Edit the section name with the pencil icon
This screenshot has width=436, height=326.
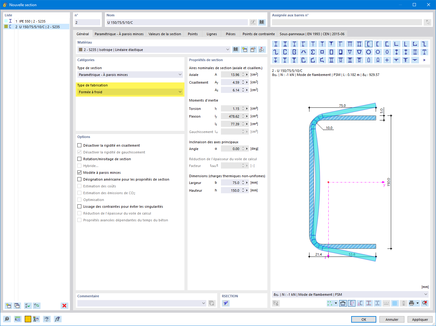pos(253,22)
